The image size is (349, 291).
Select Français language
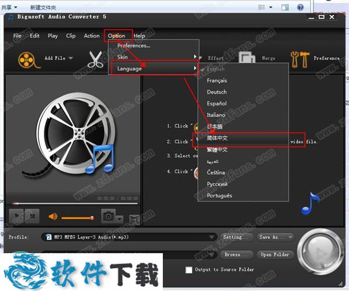[x=243, y=80]
